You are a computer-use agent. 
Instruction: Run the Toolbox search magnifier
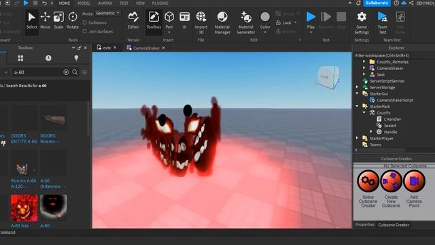[75, 72]
